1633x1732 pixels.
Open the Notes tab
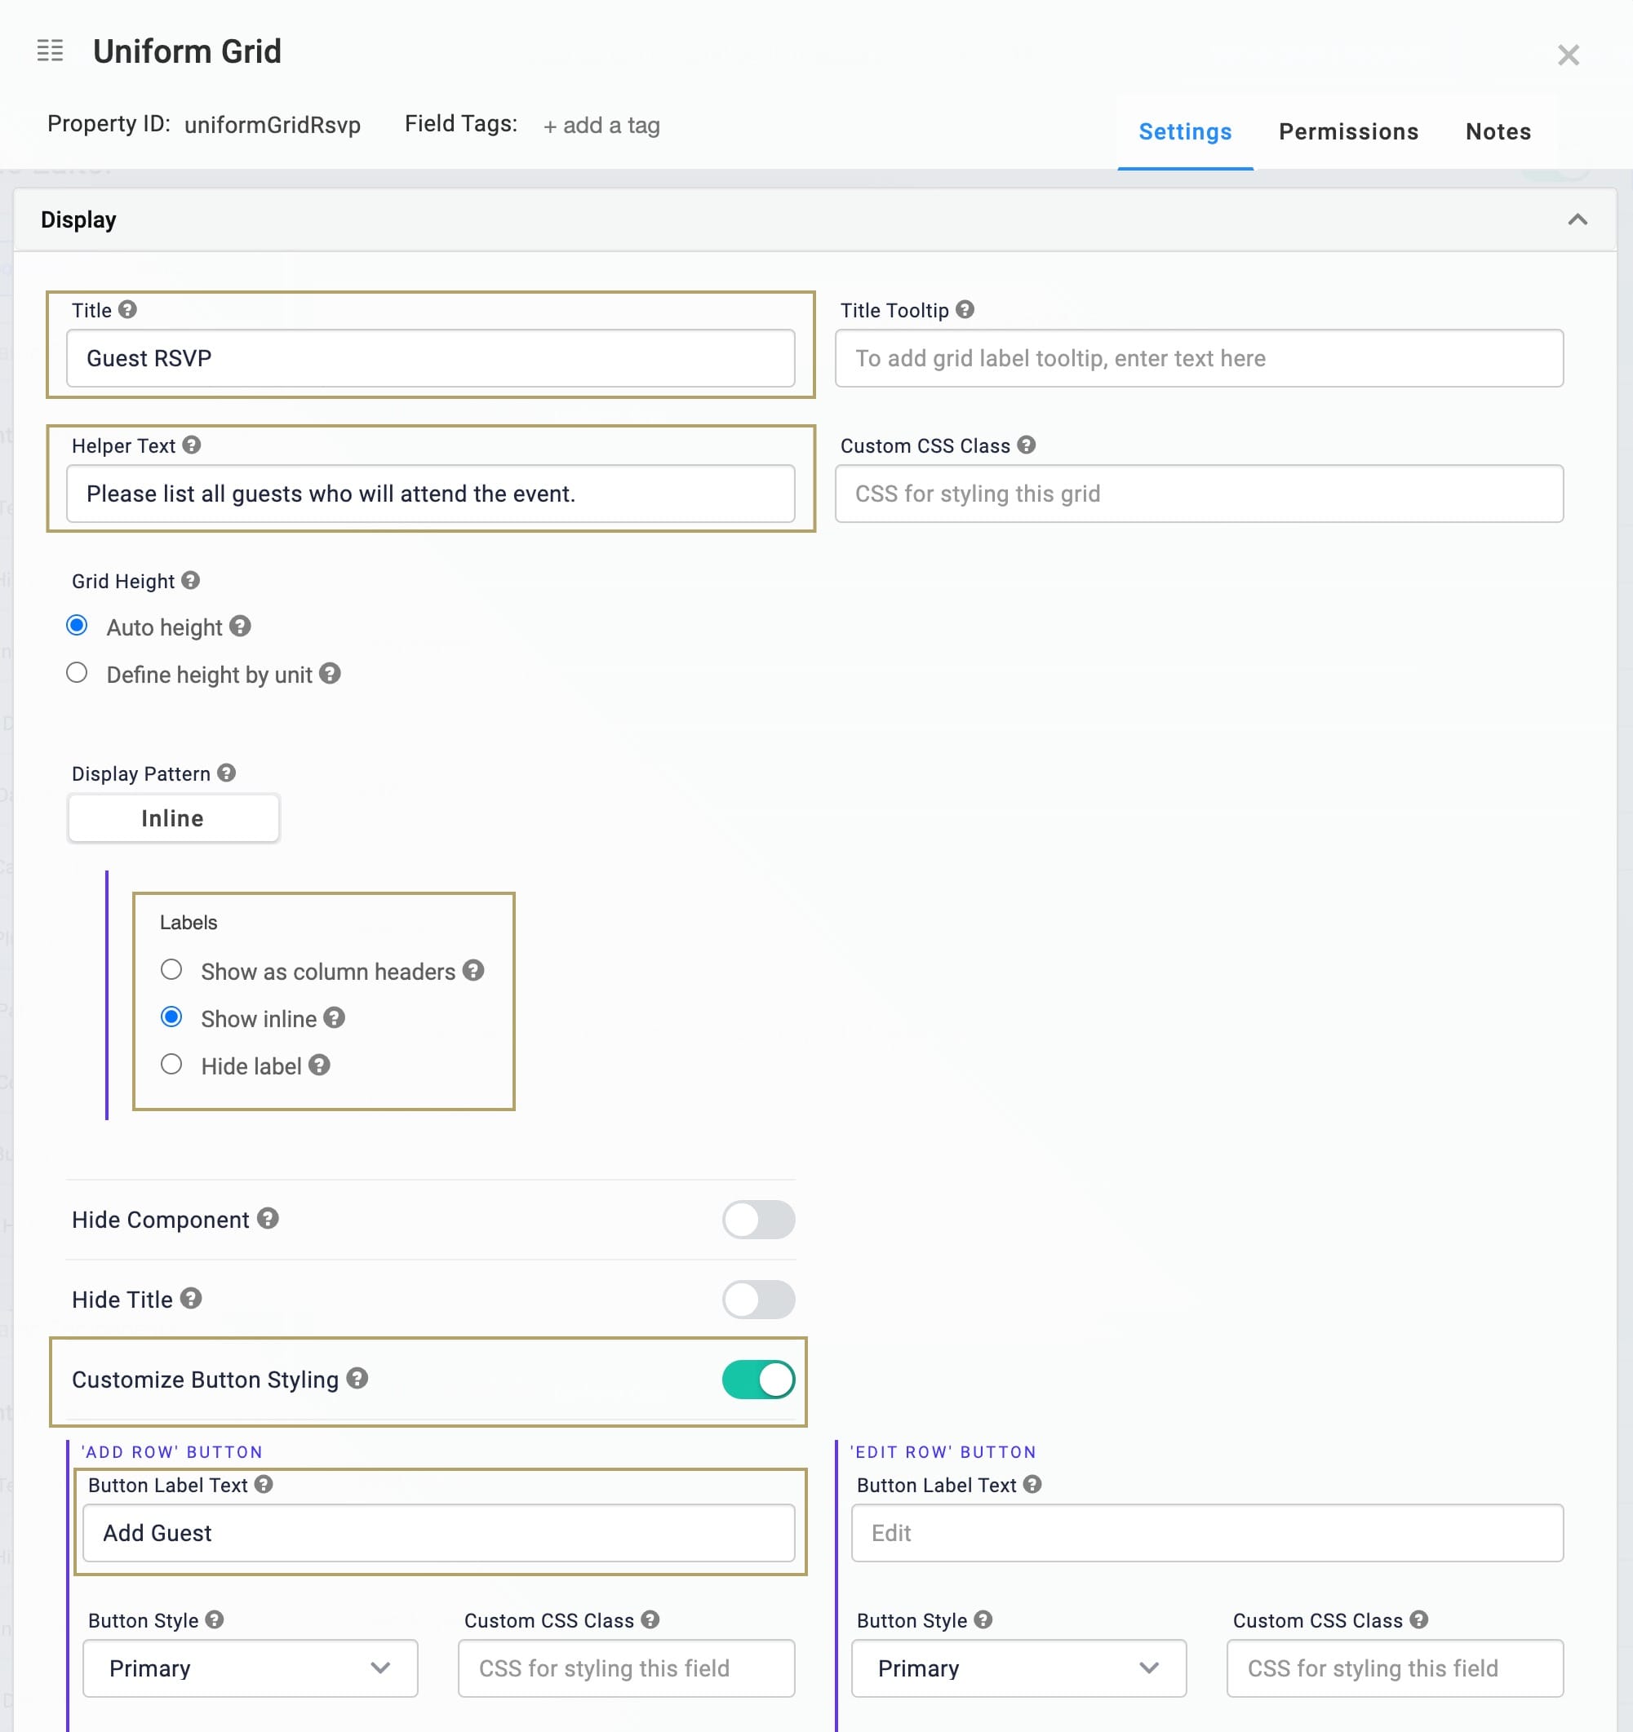tap(1498, 131)
